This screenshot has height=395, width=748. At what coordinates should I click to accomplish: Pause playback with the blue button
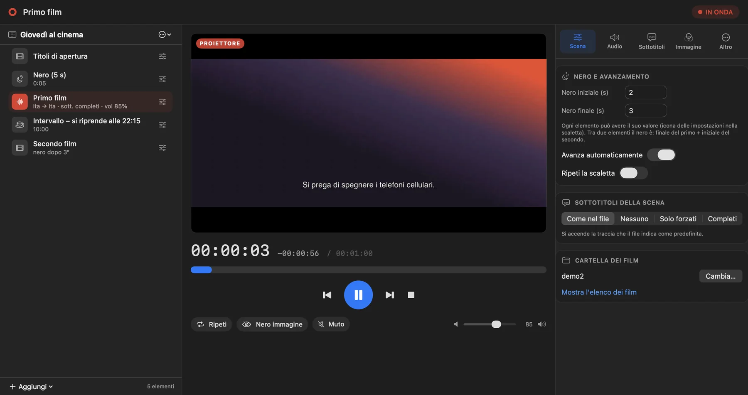(x=358, y=295)
